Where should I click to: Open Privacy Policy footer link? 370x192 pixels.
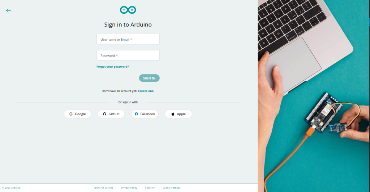click(129, 188)
